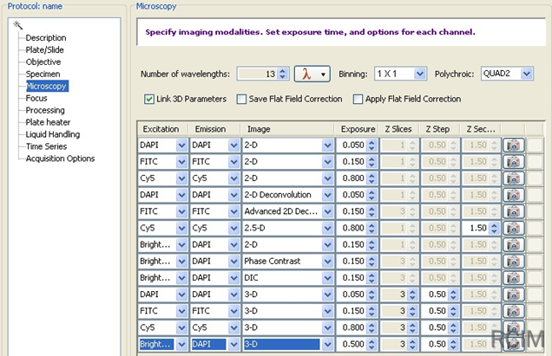
Task: Click the camera icon in the first DAPI row
Action: tap(513, 146)
